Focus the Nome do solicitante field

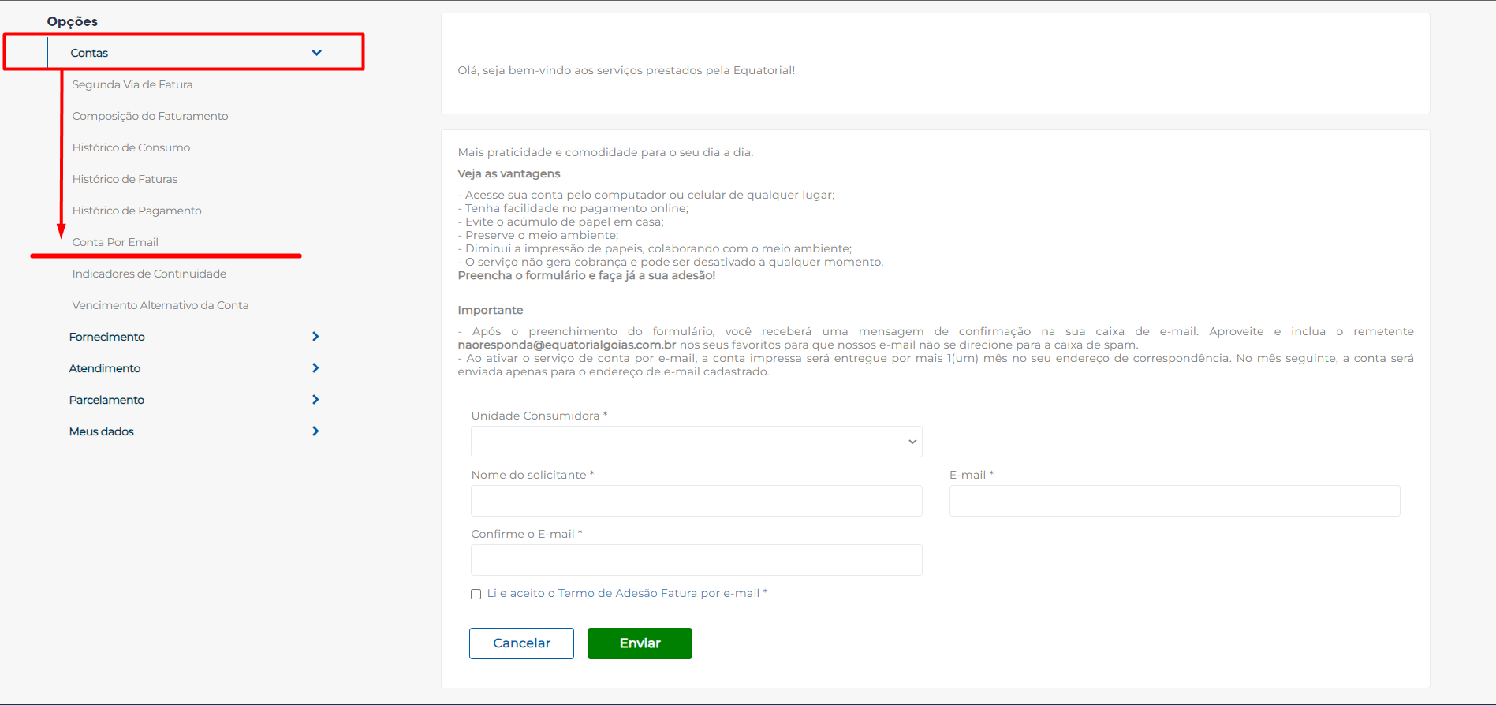(696, 501)
